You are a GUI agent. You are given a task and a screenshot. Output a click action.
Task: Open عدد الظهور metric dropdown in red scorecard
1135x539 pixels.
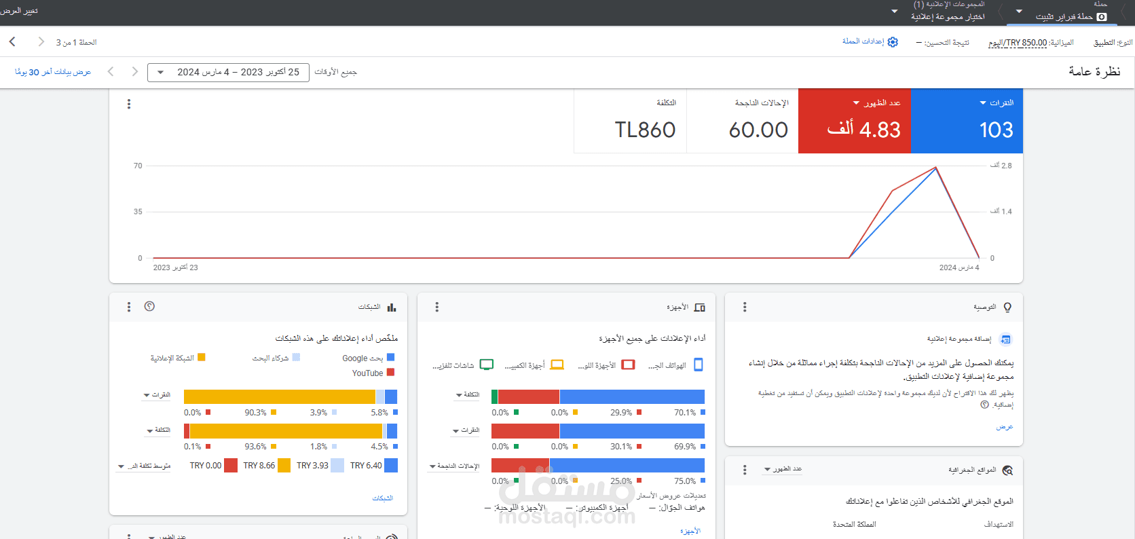click(876, 103)
